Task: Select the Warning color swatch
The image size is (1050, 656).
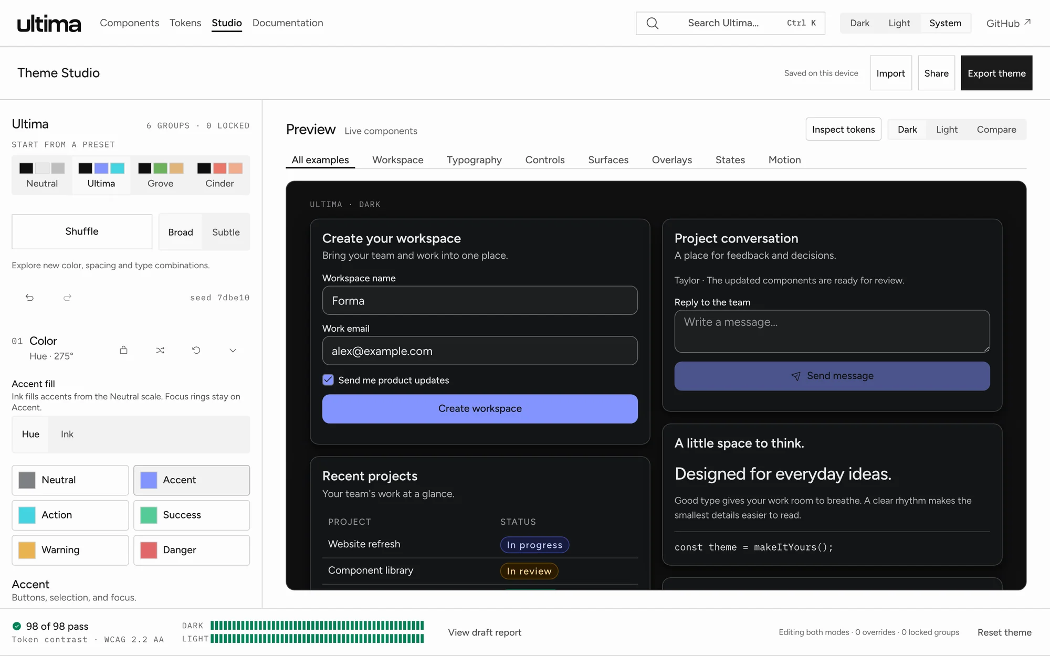Action: point(70,550)
